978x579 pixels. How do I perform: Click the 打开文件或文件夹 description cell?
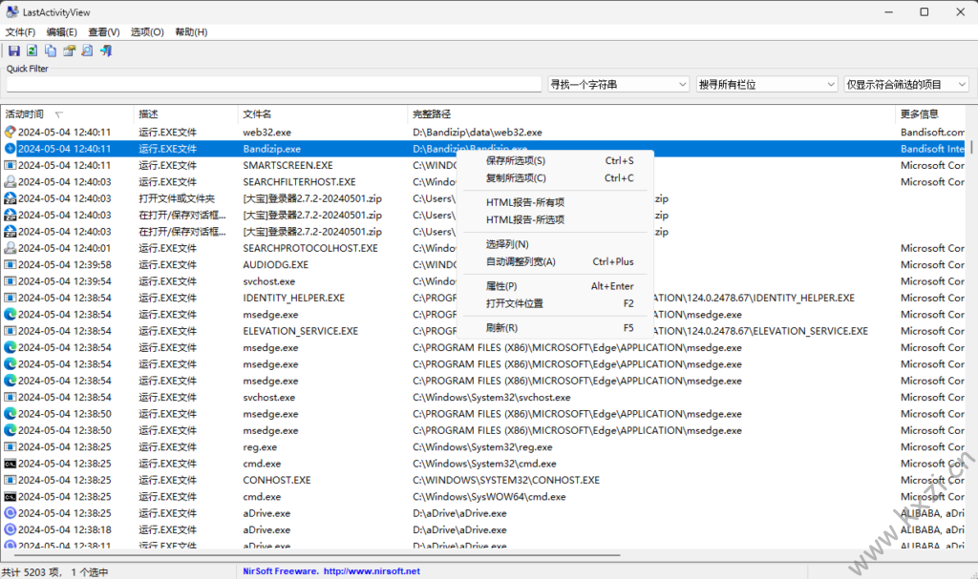(177, 198)
